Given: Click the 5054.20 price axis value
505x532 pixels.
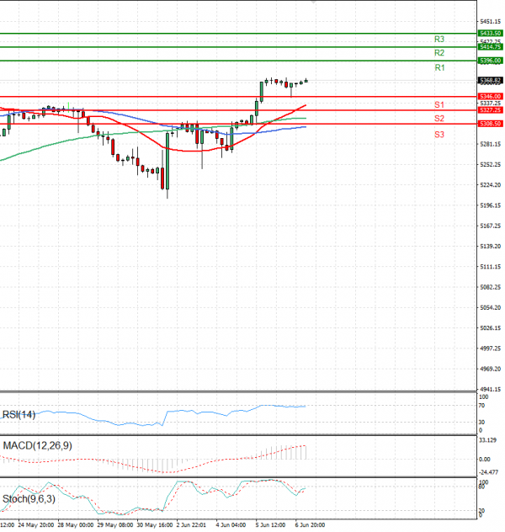Looking at the screenshot, I should pos(491,307).
